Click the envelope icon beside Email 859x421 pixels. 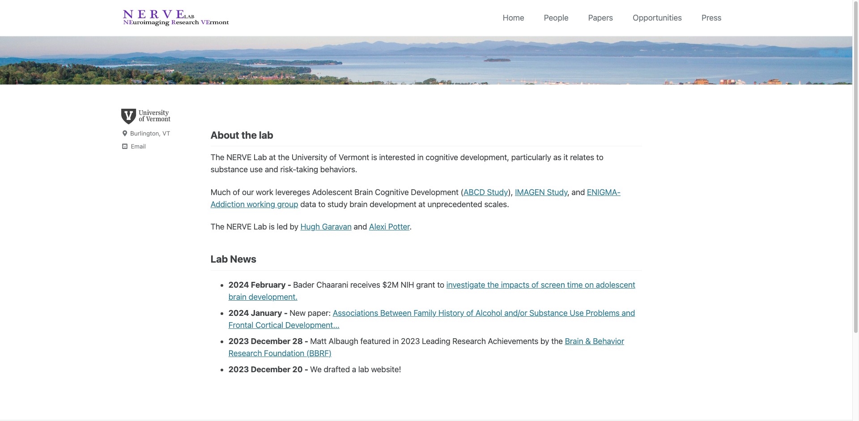(x=125, y=146)
